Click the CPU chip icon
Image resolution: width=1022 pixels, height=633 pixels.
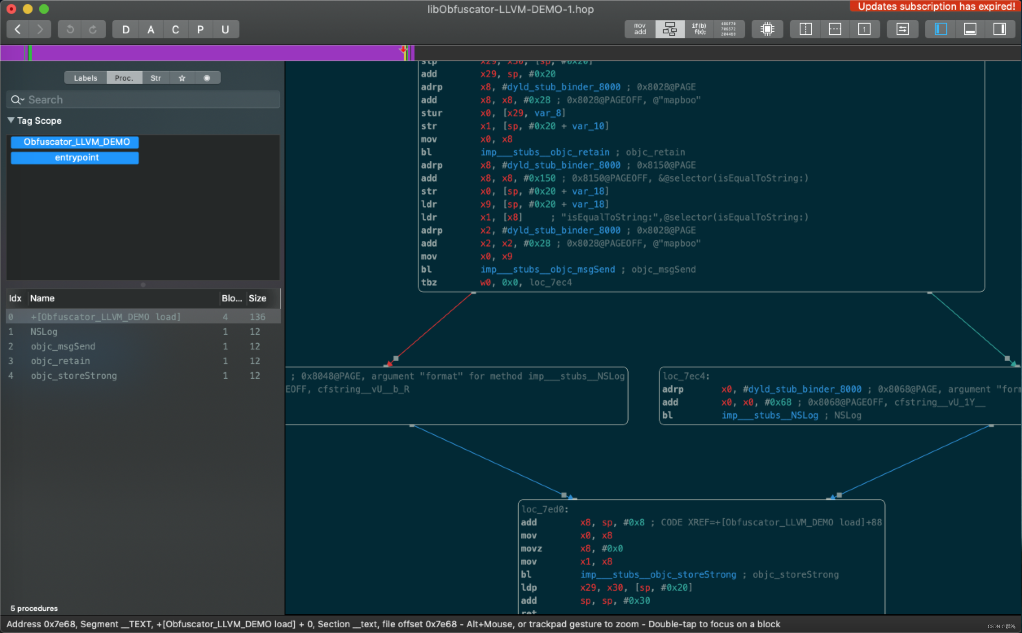click(767, 29)
